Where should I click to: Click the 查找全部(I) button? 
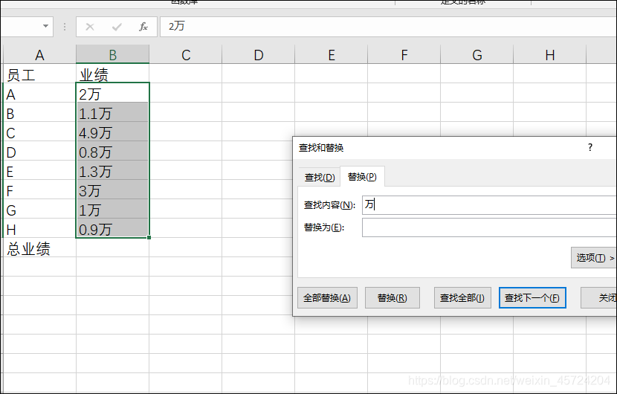tap(462, 298)
